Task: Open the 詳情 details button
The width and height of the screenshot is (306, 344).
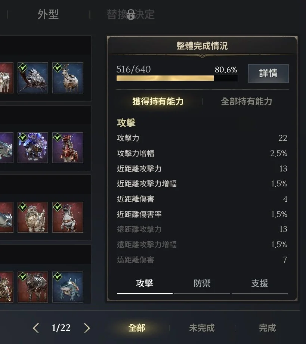Action: [268, 74]
